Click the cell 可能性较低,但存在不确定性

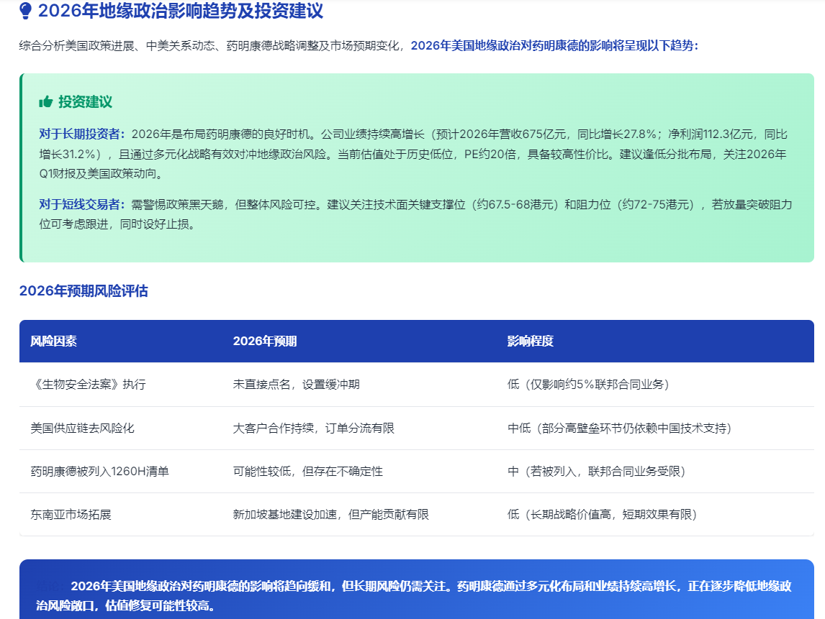tap(308, 472)
